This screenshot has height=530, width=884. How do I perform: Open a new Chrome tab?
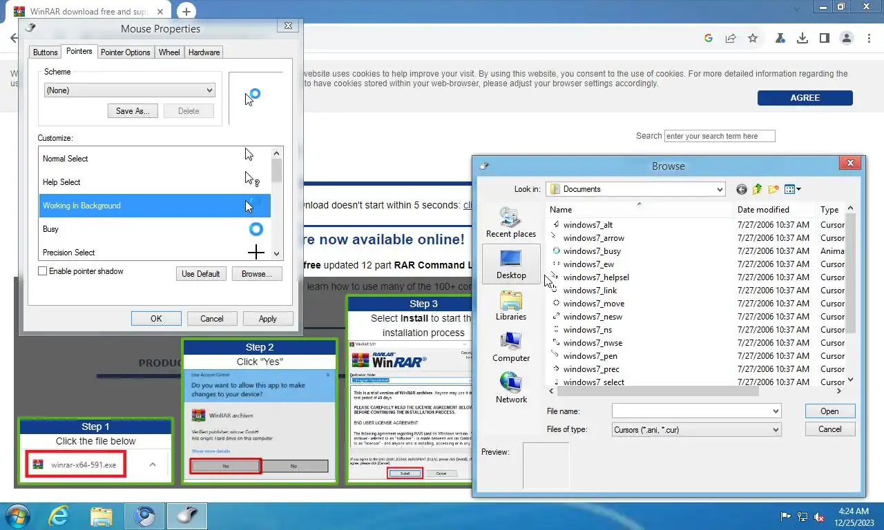click(x=186, y=12)
